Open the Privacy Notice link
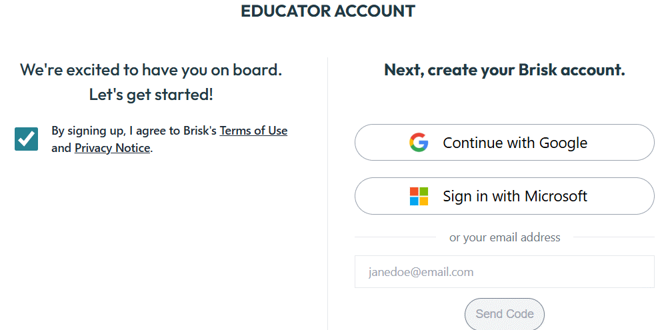This screenshot has height=330, width=660. (112, 148)
